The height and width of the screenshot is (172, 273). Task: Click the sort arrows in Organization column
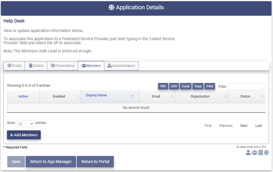tap(225, 96)
